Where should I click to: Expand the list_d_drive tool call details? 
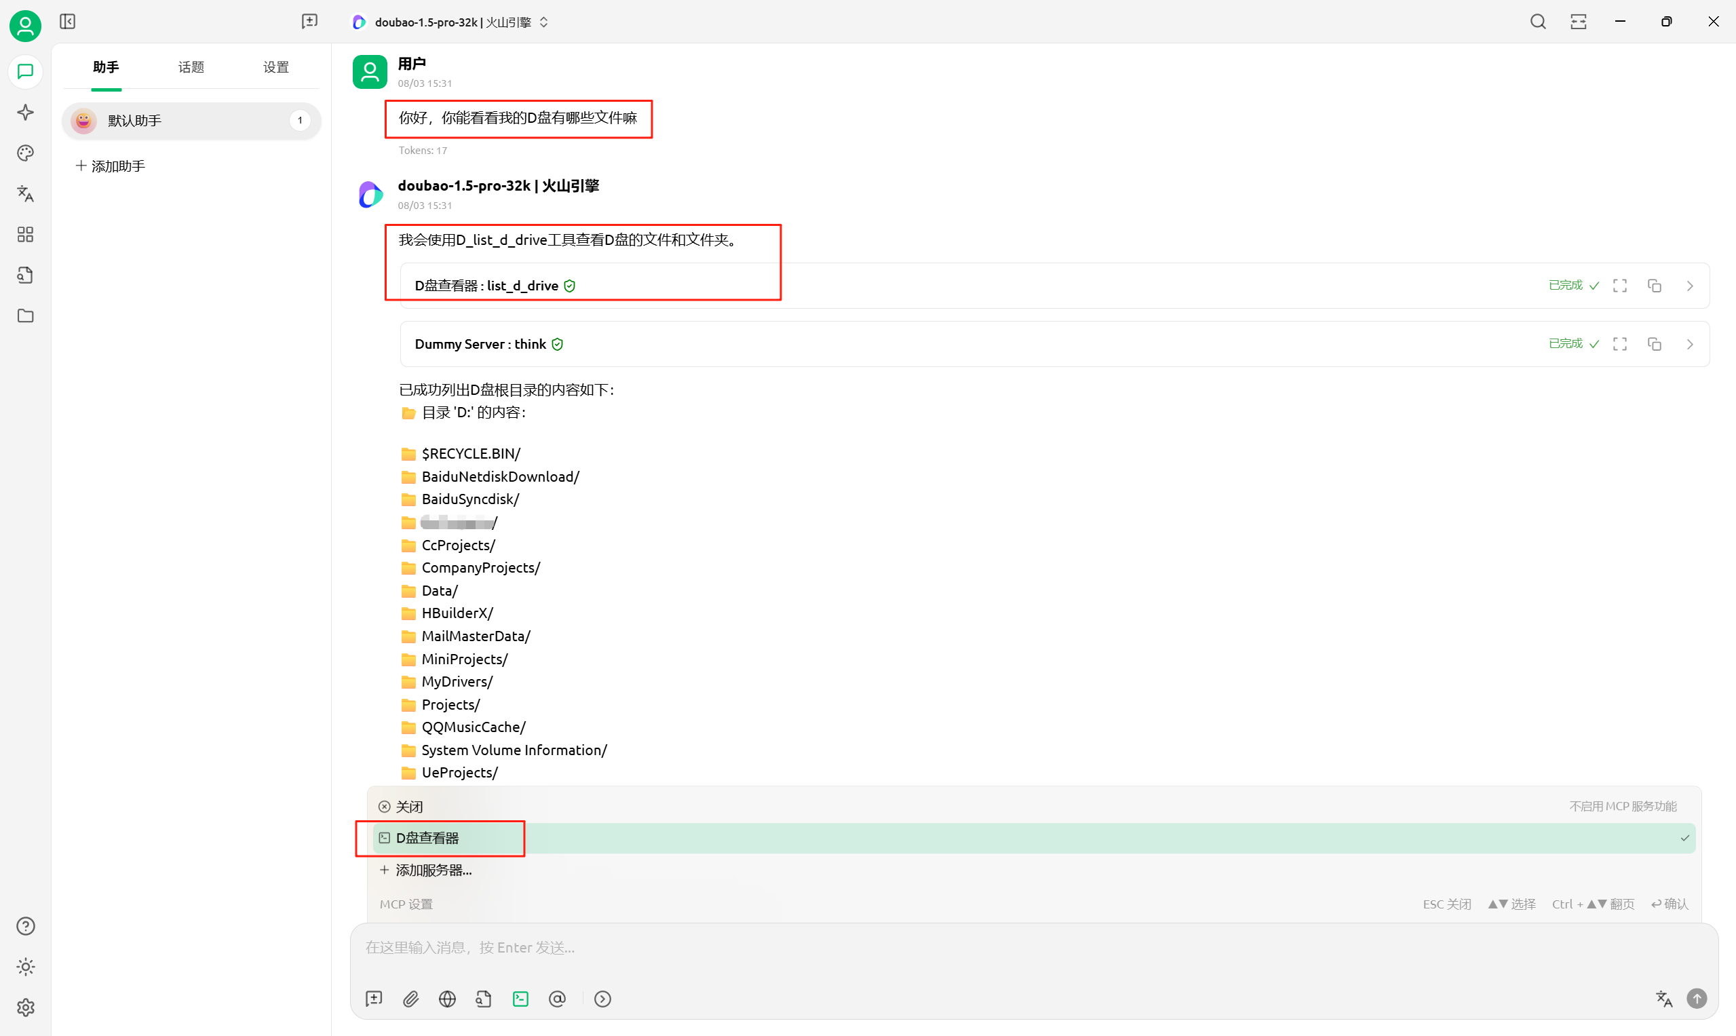[x=1690, y=286]
